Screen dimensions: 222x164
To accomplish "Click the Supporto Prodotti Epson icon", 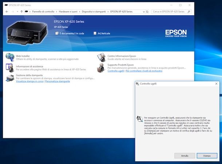I will (x=102, y=68).
